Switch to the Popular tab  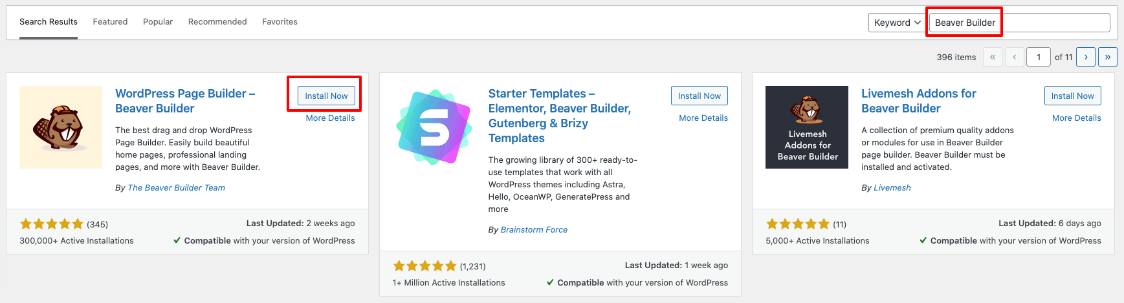[158, 22]
